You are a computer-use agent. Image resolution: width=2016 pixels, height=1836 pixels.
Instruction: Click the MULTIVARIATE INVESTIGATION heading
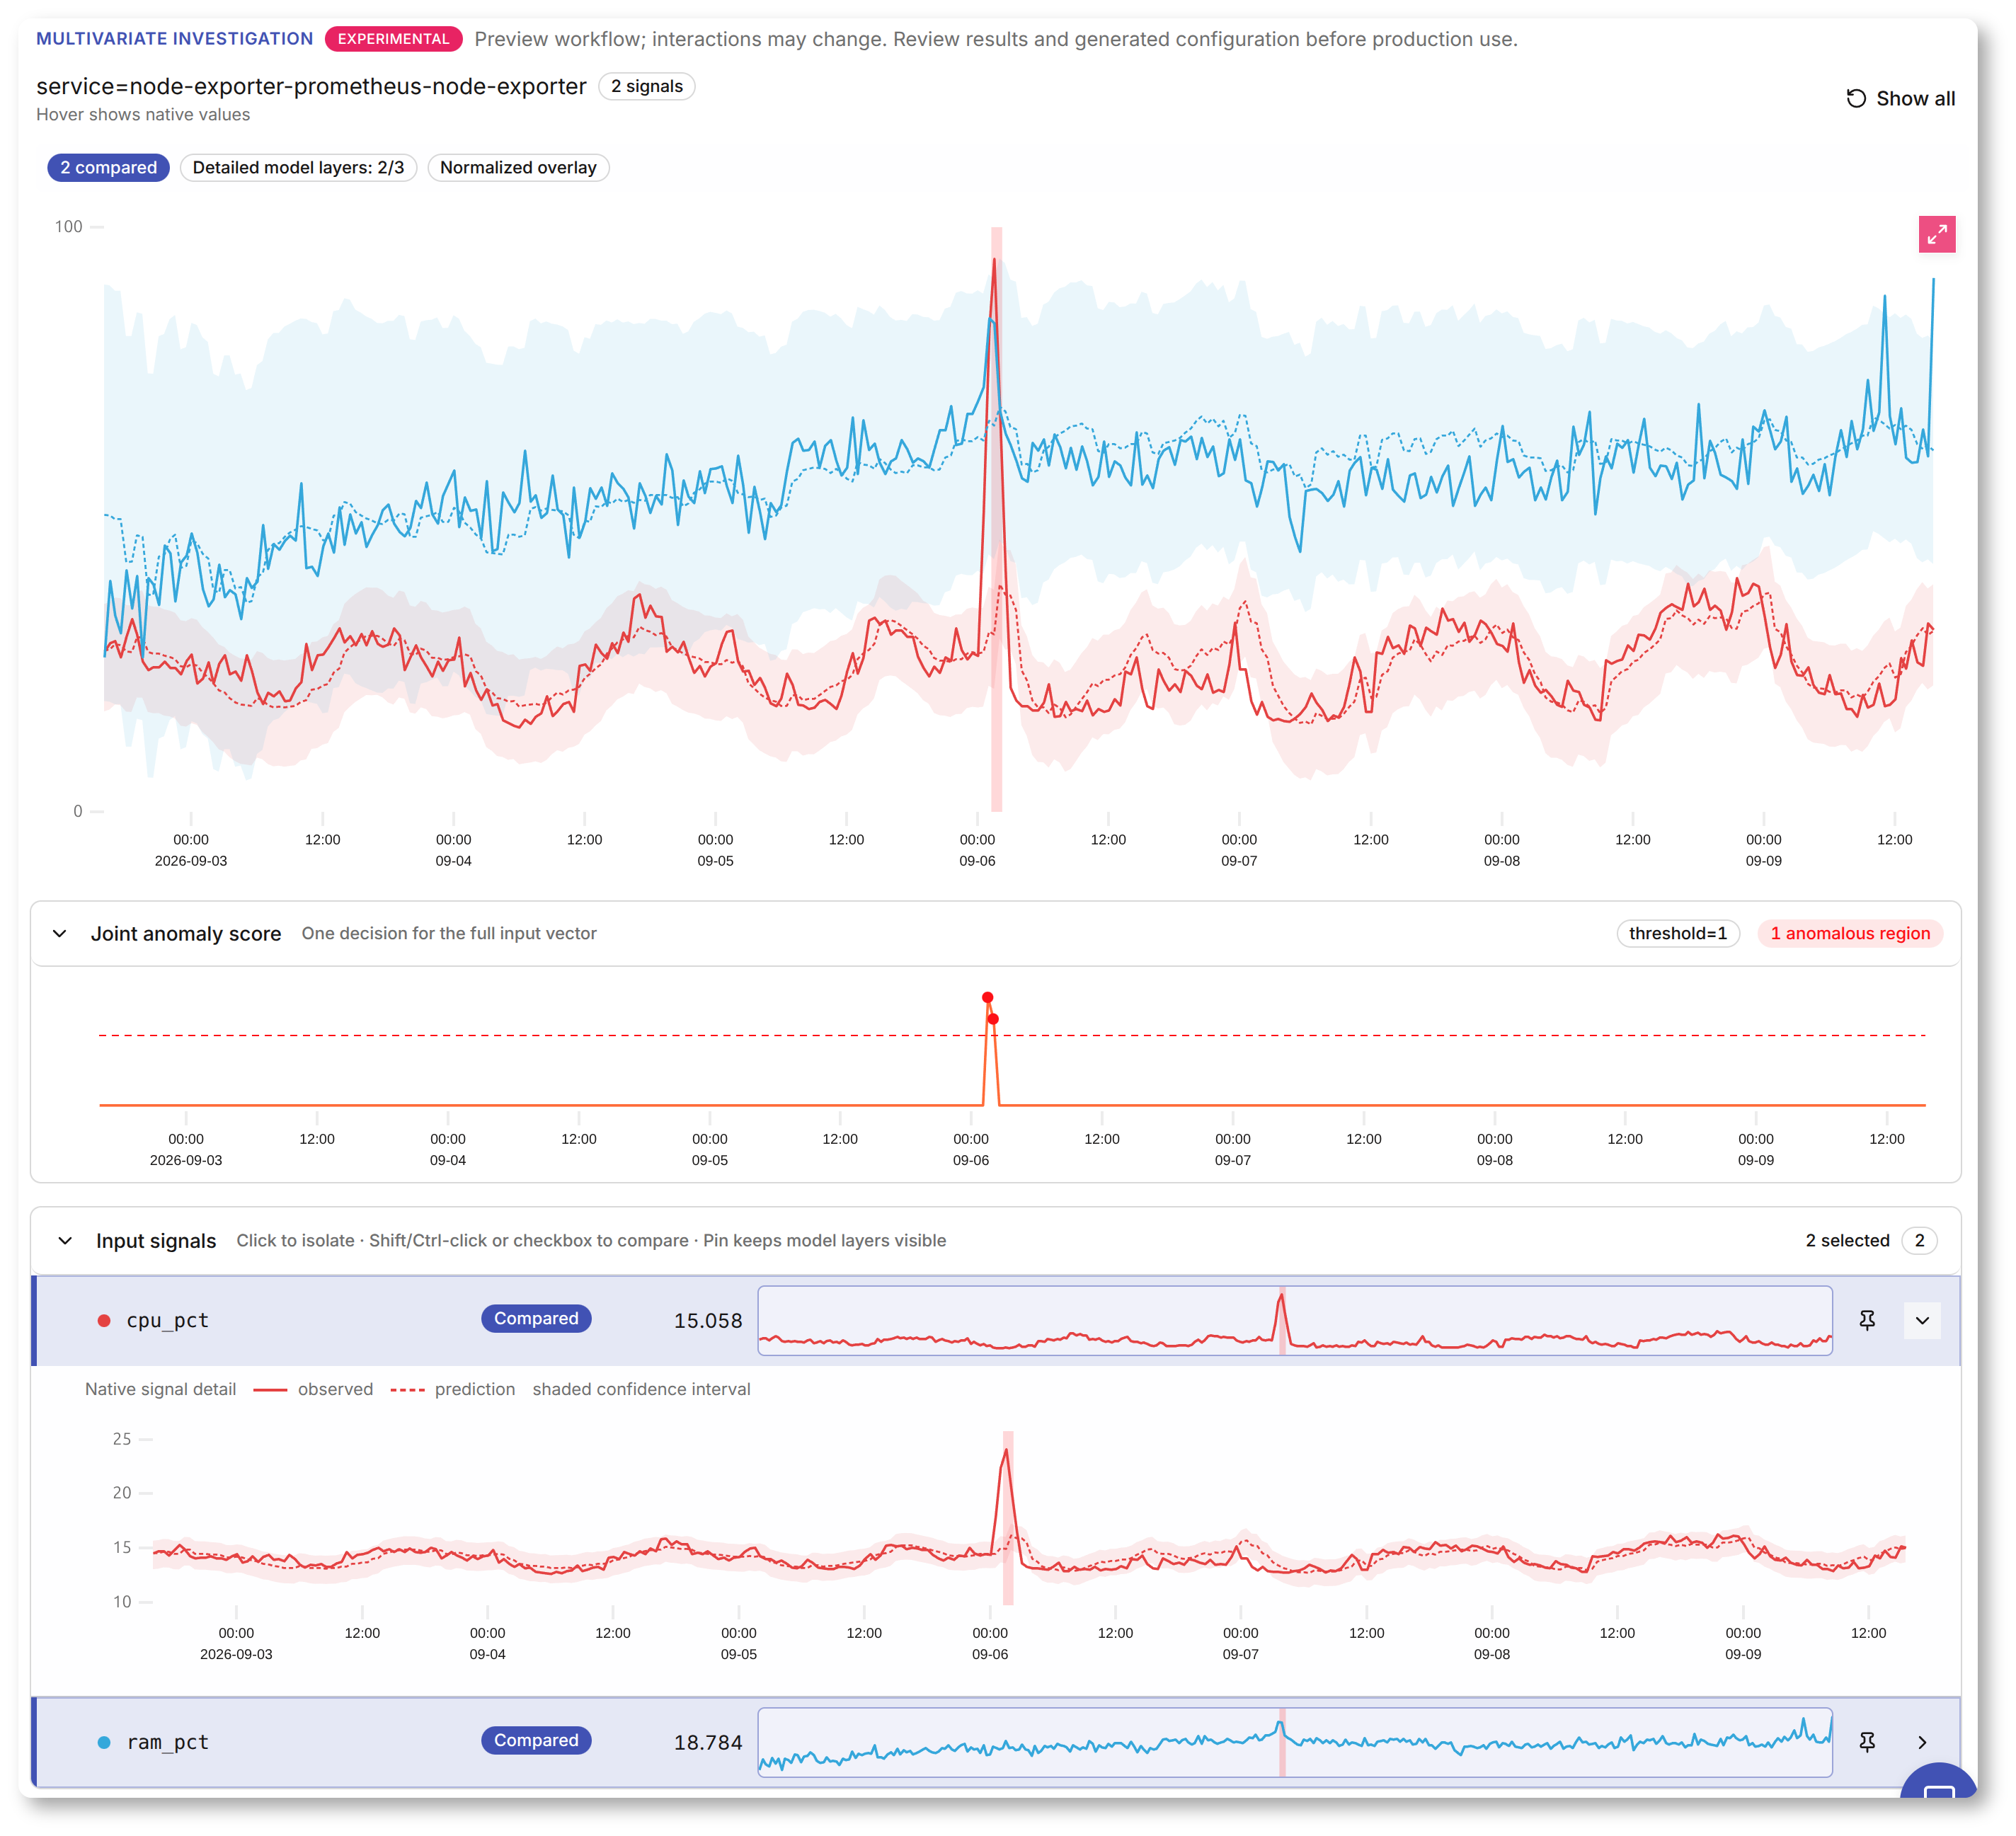tap(174, 39)
